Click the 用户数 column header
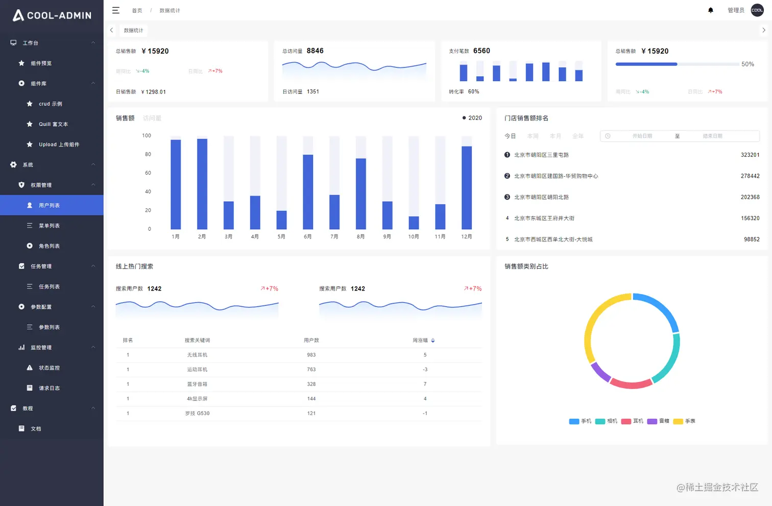 [x=311, y=341]
